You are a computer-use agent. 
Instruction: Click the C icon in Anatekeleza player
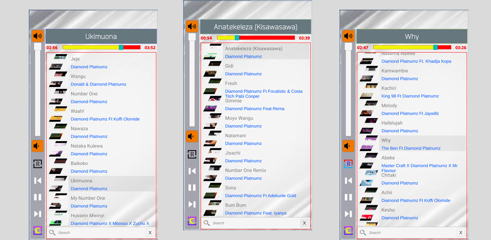(x=192, y=221)
